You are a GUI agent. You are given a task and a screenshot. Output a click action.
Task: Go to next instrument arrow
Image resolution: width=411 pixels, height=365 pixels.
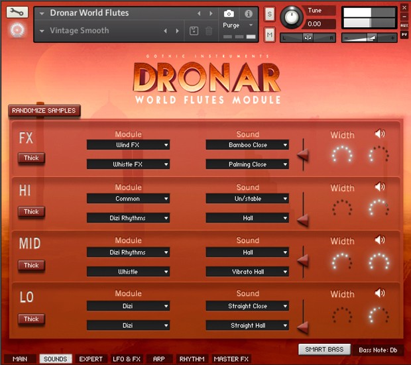pyautogui.click(x=211, y=13)
